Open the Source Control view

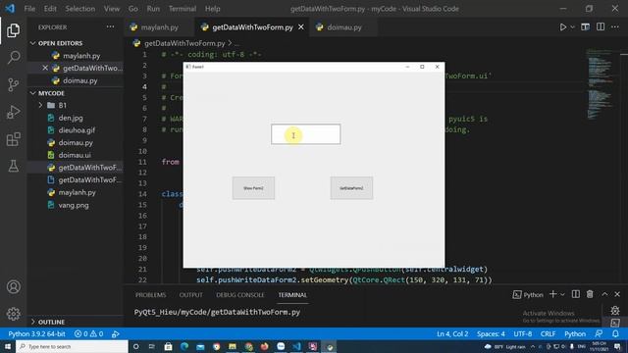coord(13,84)
